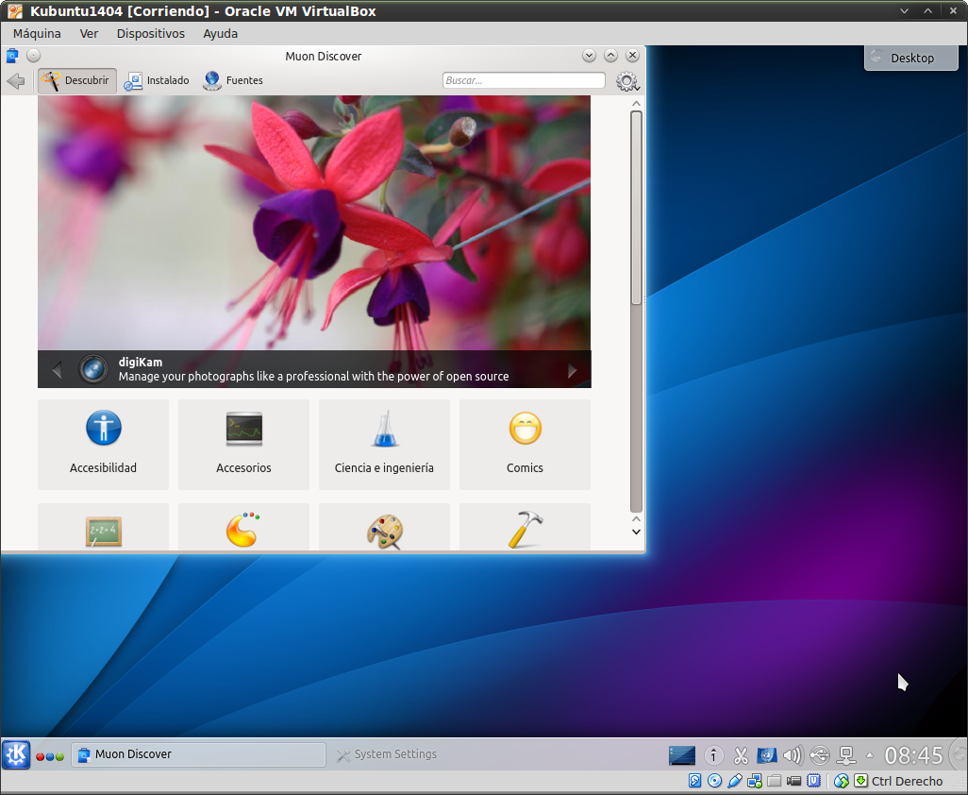Open the Accesibilidad category

tap(103, 444)
